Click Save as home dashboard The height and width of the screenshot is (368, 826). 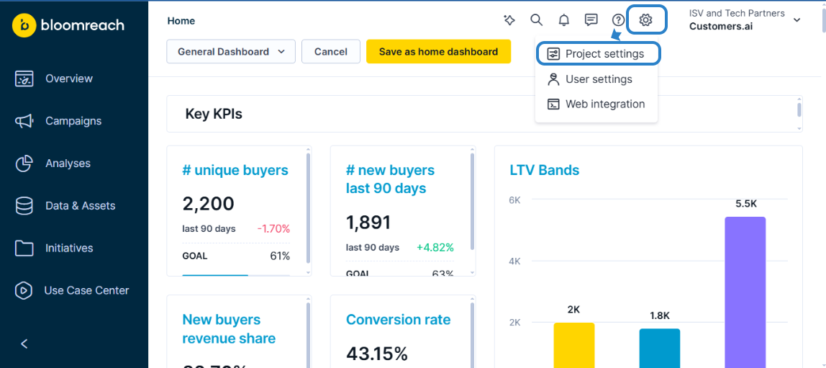click(438, 52)
